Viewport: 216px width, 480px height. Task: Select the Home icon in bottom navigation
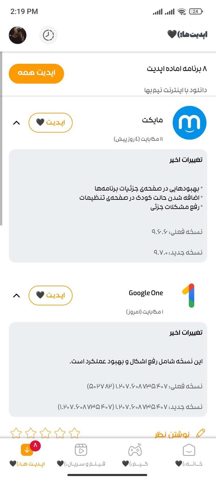click(189, 450)
